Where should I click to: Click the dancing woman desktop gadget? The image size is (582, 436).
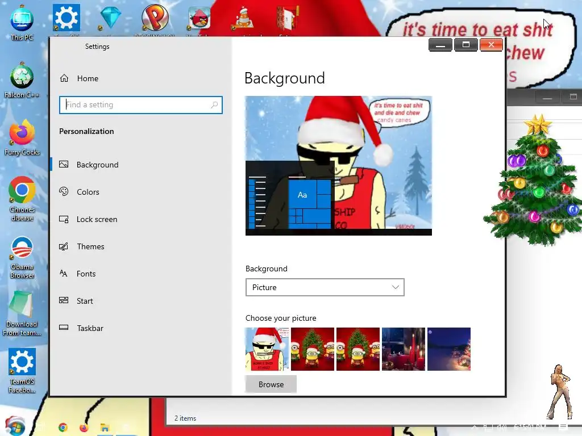pyautogui.click(x=560, y=392)
